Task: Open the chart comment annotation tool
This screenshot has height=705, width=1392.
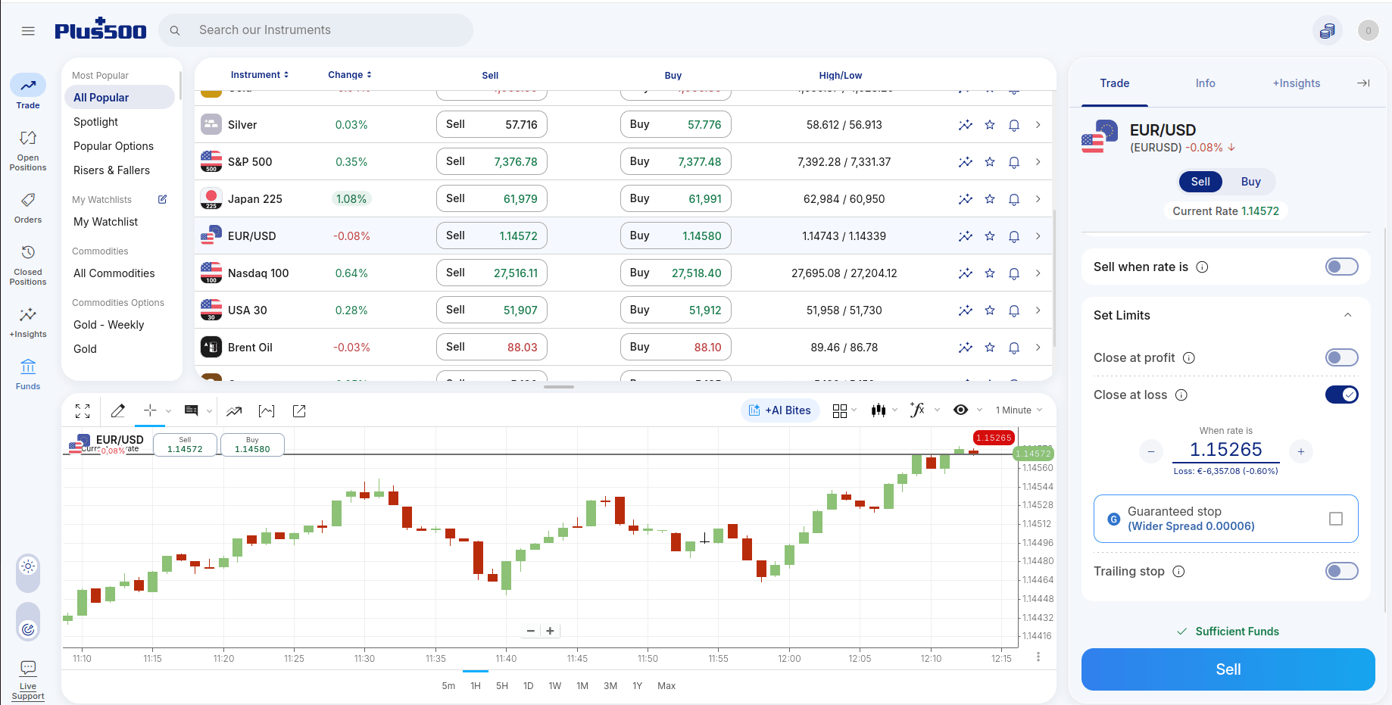Action: pos(192,410)
